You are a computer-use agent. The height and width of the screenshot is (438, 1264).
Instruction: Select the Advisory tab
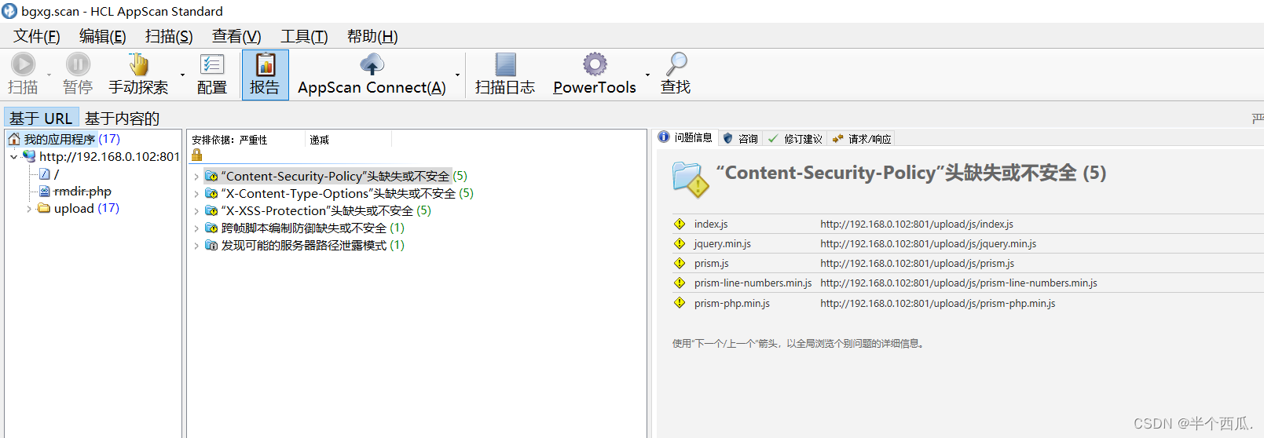[x=740, y=138]
